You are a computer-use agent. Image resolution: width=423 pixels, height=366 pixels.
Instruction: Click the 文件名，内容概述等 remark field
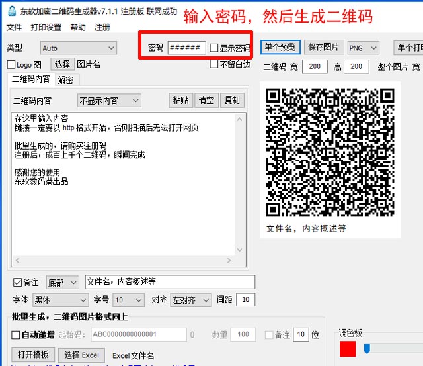170,282
